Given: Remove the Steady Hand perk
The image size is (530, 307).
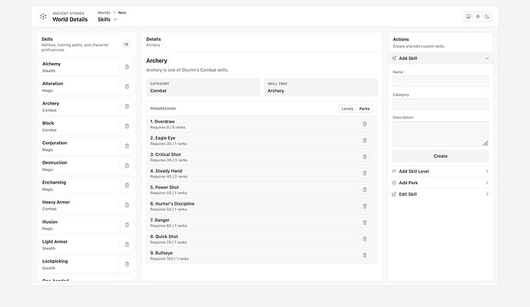Looking at the screenshot, I should [365, 173].
